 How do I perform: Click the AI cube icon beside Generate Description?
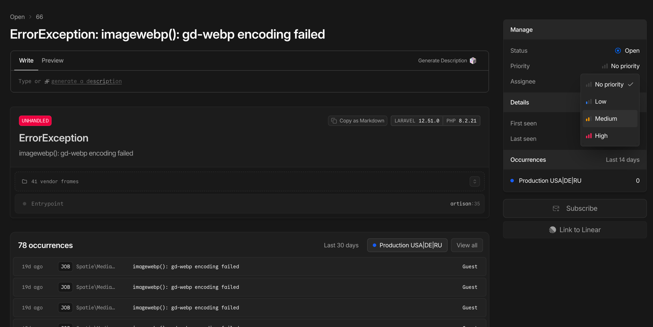tap(473, 60)
